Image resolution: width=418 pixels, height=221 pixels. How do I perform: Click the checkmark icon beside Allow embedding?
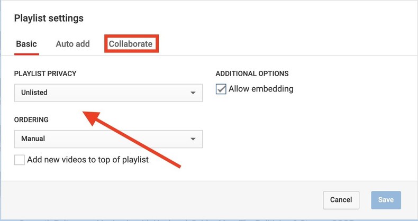(x=221, y=89)
